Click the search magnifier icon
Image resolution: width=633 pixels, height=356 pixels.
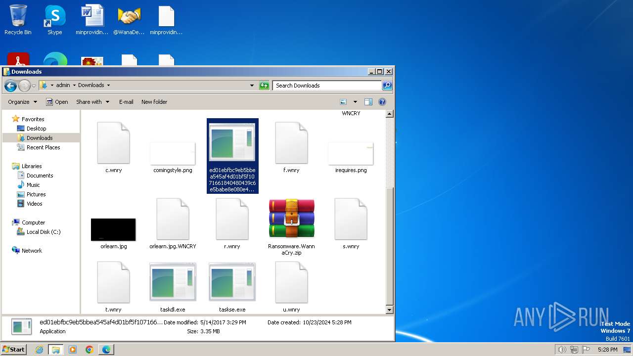[x=387, y=86]
